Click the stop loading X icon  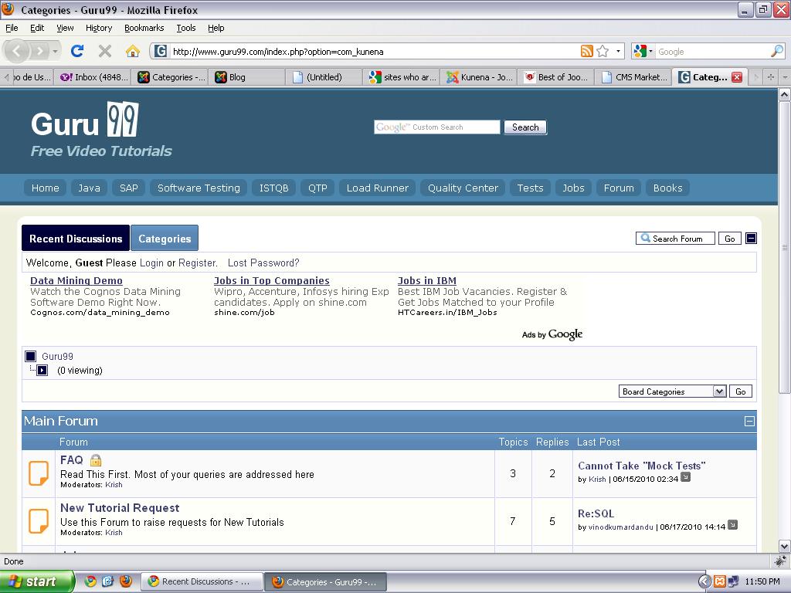105,51
